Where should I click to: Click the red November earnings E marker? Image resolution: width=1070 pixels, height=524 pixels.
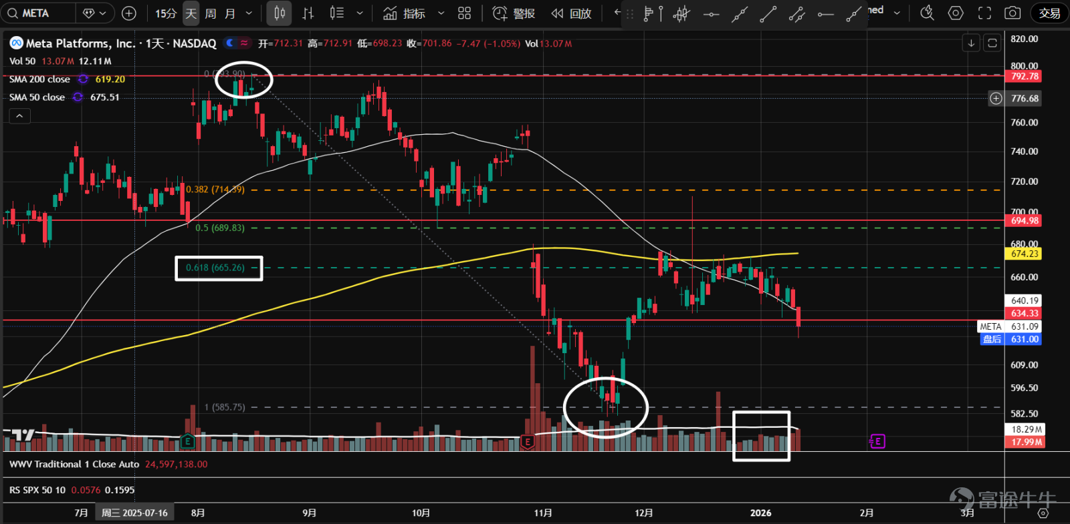pyautogui.click(x=528, y=441)
